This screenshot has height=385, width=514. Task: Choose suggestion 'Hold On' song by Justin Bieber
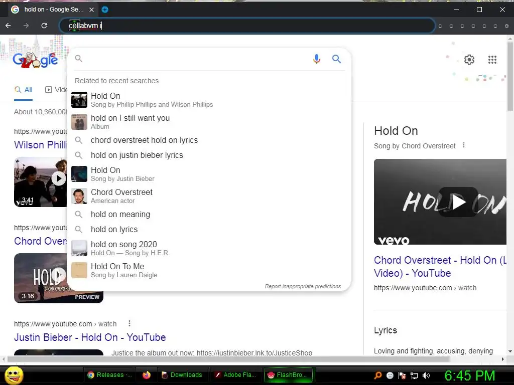[x=209, y=174]
